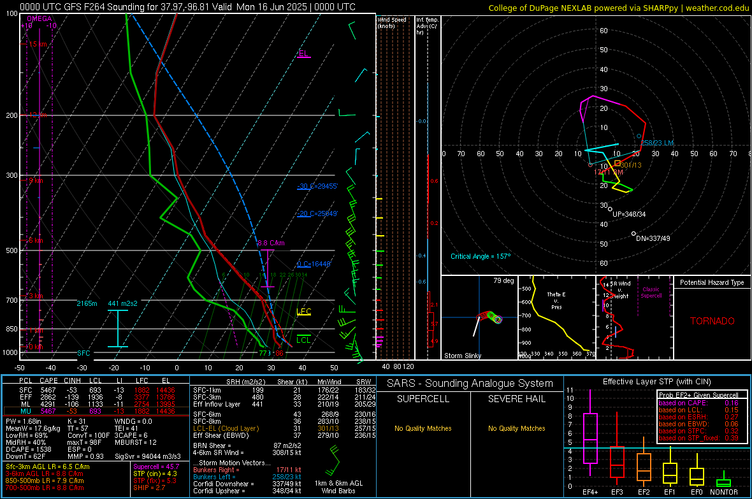752x499 pixels.
Task: Click the cyan 2165m inflow layer label
Action: [87, 303]
